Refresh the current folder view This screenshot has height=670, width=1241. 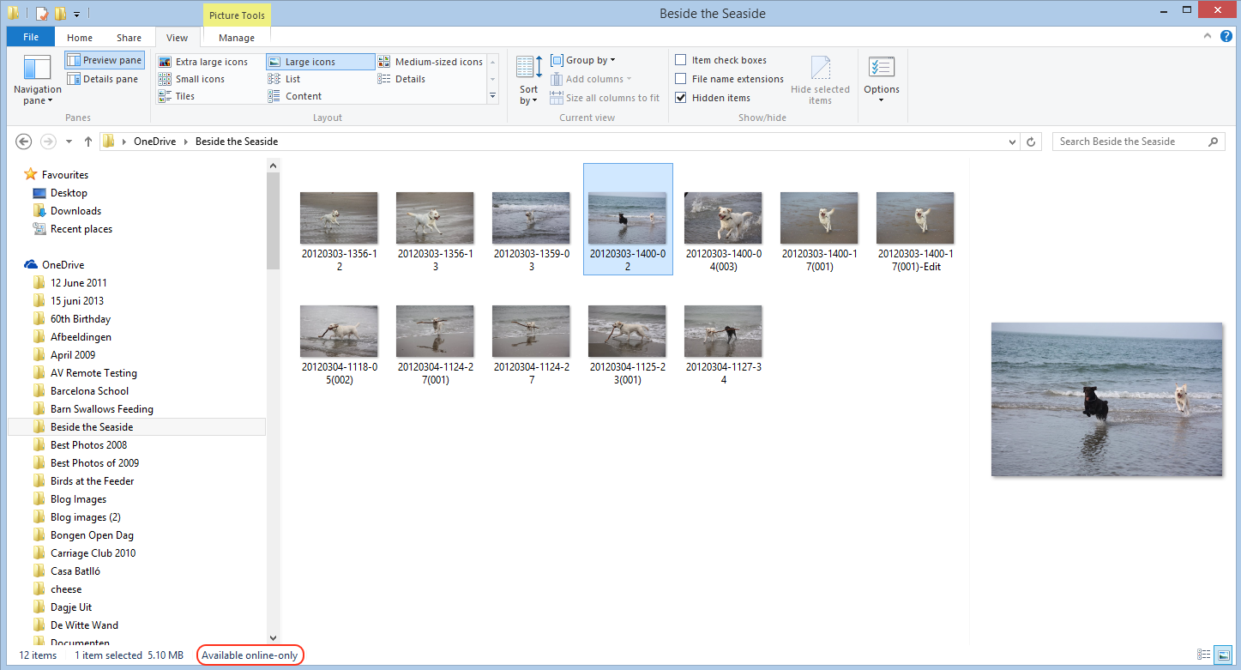click(x=1032, y=142)
